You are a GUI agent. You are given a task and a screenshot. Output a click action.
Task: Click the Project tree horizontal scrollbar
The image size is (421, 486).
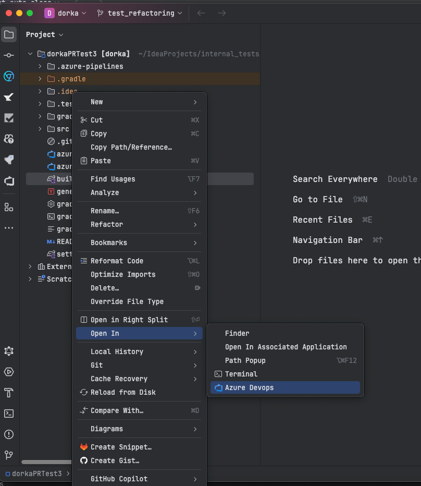point(46,462)
